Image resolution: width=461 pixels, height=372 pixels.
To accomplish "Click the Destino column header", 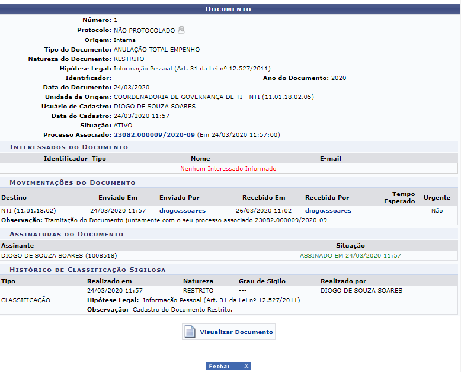I will [14, 198].
